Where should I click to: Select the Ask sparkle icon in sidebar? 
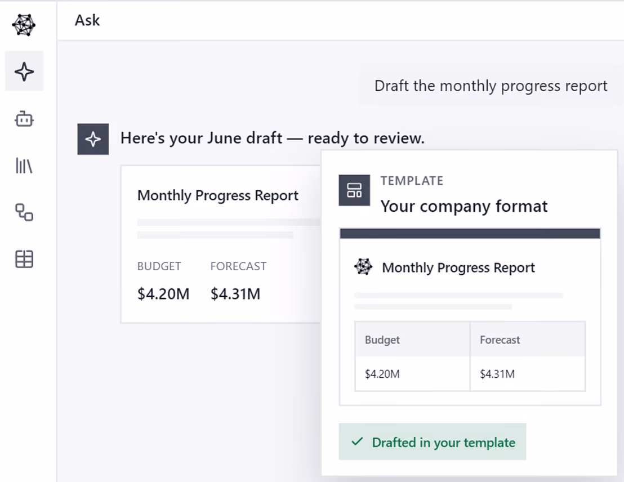coord(24,72)
